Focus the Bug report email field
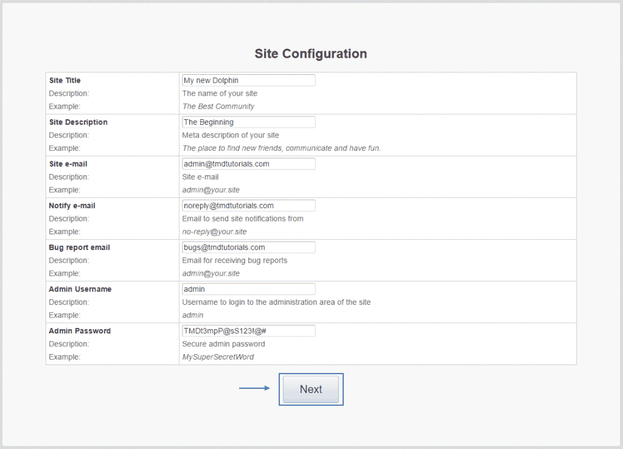Viewport: 623px width, 449px height. [248, 248]
